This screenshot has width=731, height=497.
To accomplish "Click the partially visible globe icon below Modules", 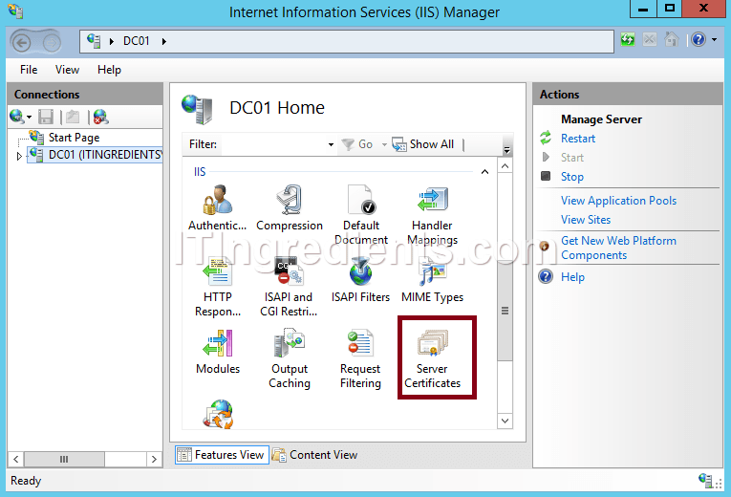I will (218, 414).
